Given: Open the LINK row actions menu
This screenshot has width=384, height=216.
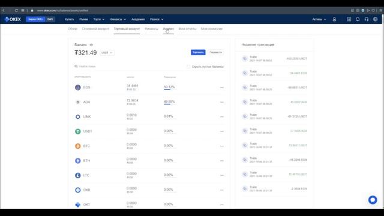Looking at the screenshot, I should (x=221, y=117).
